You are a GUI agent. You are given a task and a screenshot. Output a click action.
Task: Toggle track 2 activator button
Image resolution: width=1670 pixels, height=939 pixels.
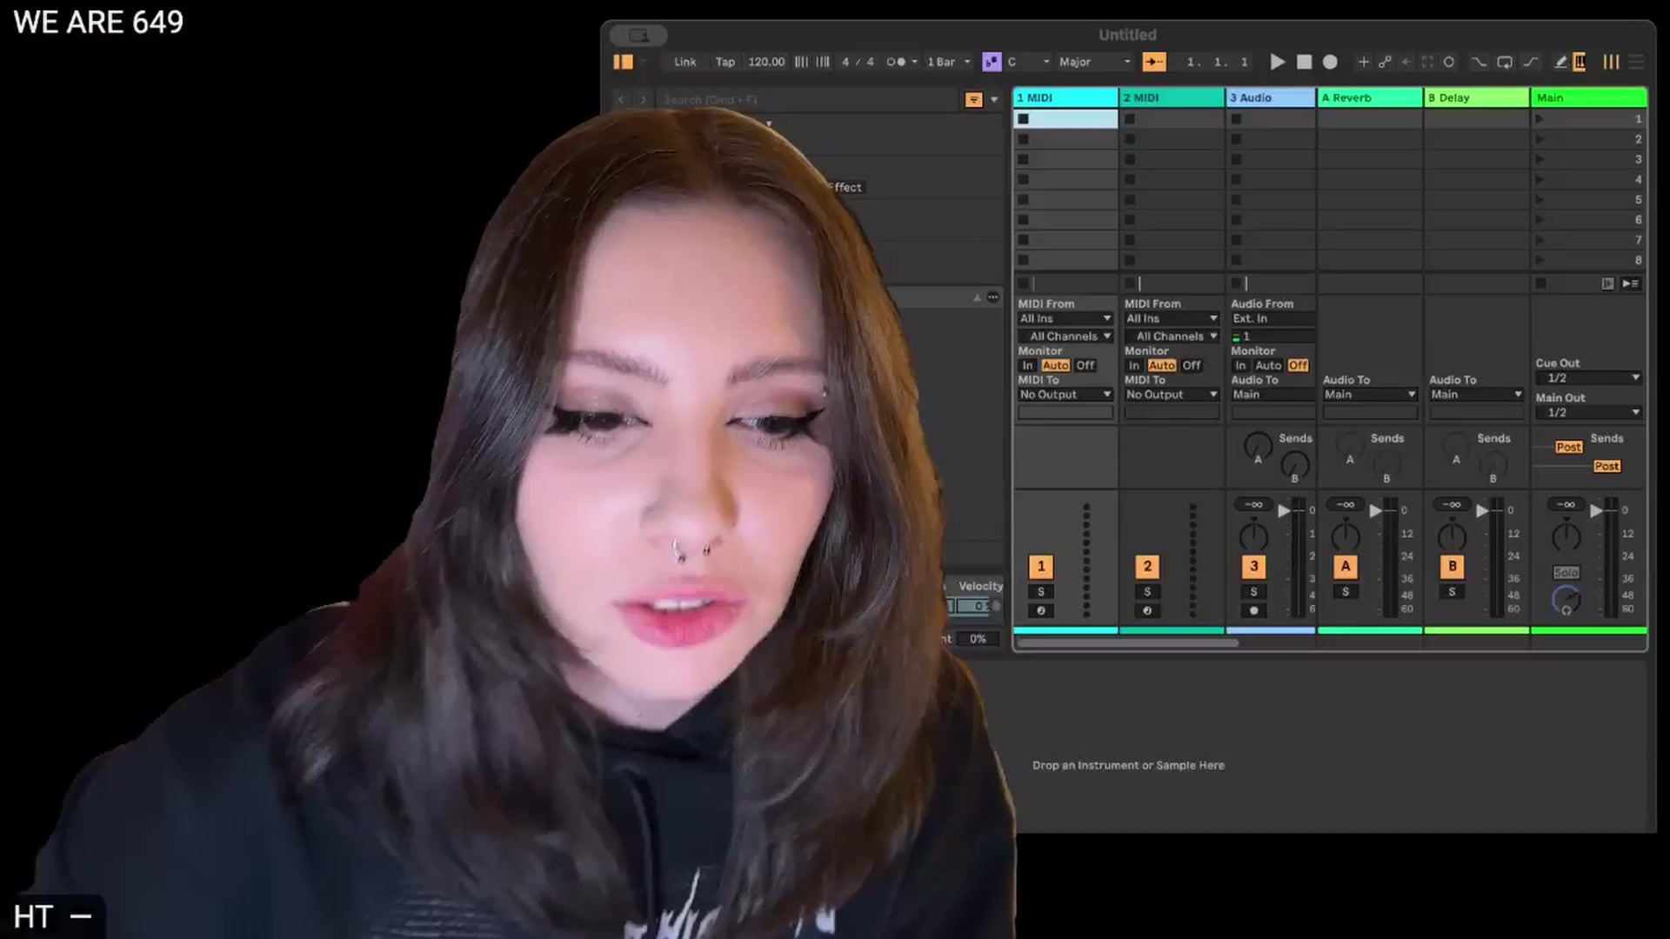[1147, 567]
